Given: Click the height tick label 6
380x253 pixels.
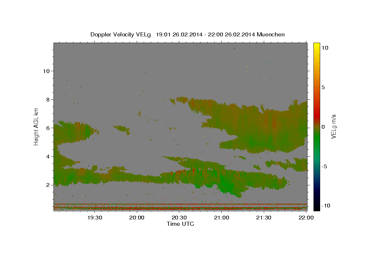Looking at the screenshot, I should (x=49, y=128).
